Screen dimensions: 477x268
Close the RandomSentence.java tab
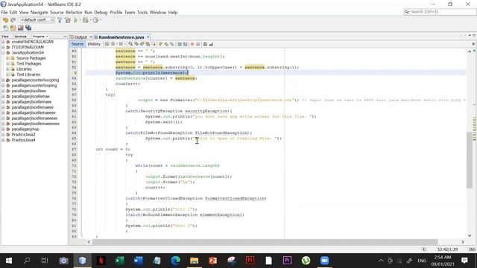click(x=148, y=37)
